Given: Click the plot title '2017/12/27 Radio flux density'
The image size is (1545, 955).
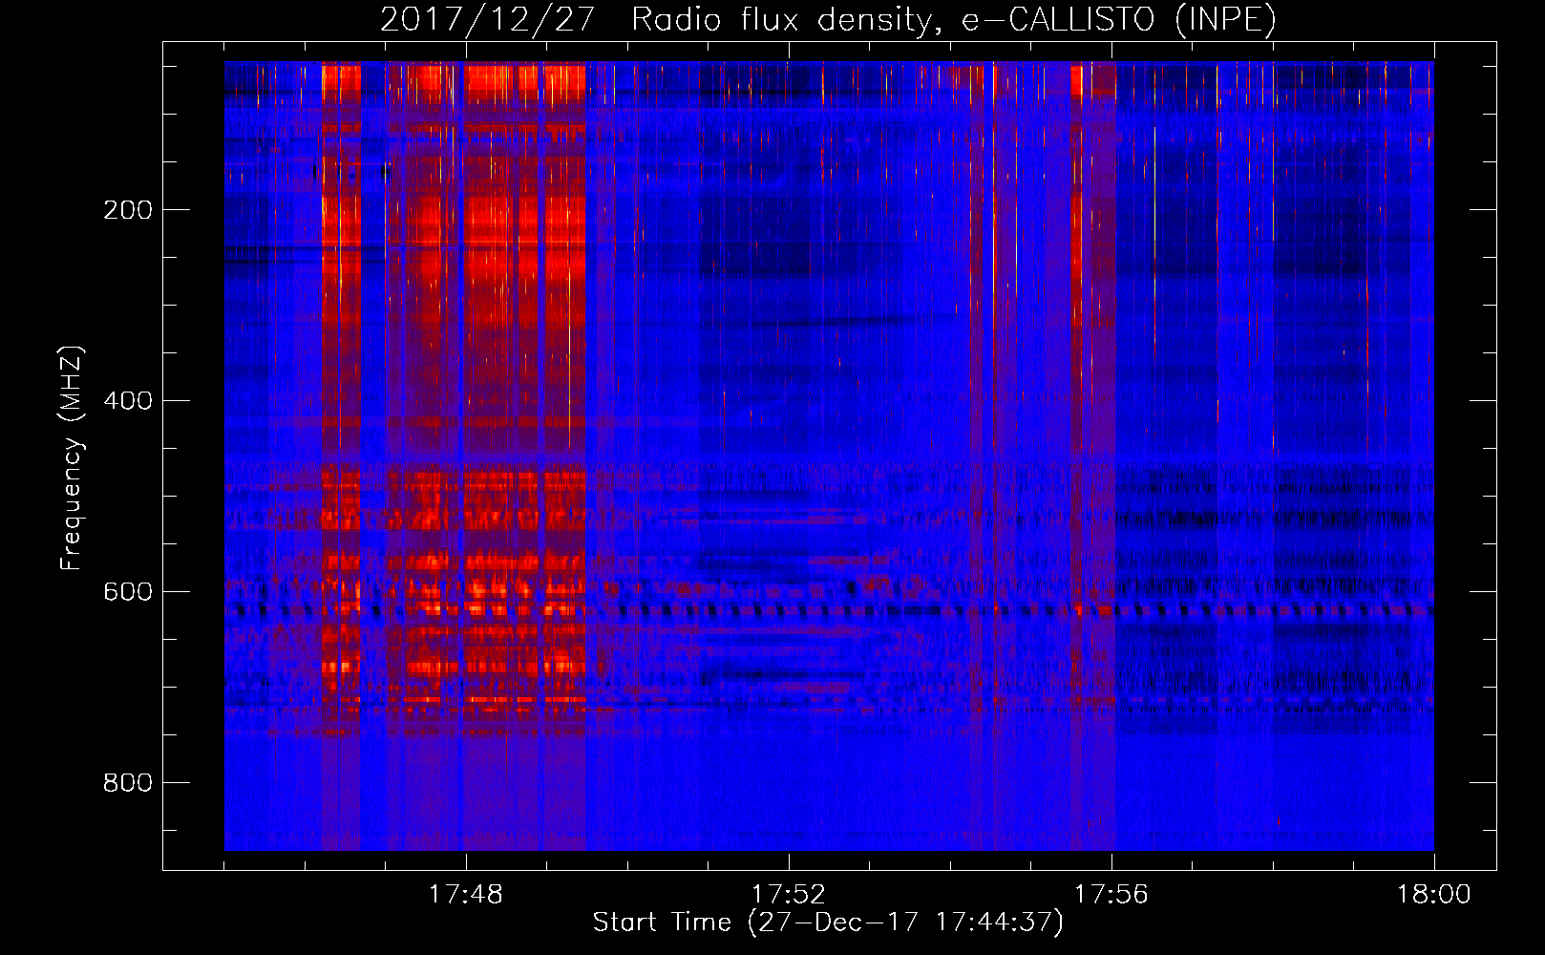Looking at the screenshot, I should pyautogui.click(x=828, y=20).
